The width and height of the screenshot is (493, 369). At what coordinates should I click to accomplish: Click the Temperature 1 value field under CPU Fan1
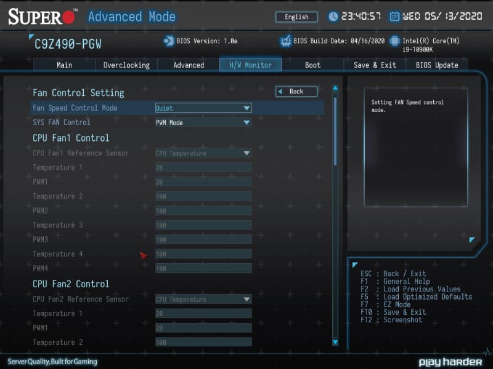coord(203,167)
